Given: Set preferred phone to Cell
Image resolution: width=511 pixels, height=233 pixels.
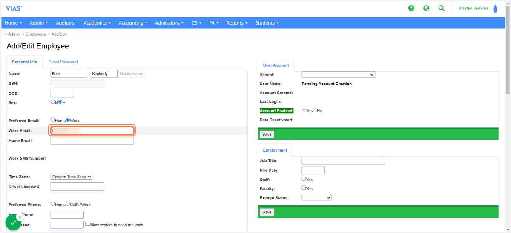Looking at the screenshot, I should (68, 204).
